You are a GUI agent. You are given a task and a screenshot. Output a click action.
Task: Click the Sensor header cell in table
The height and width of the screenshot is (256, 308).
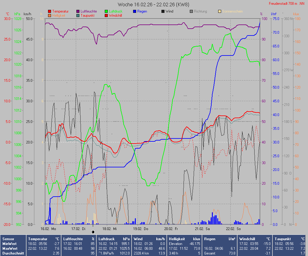(x=8, y=239)
